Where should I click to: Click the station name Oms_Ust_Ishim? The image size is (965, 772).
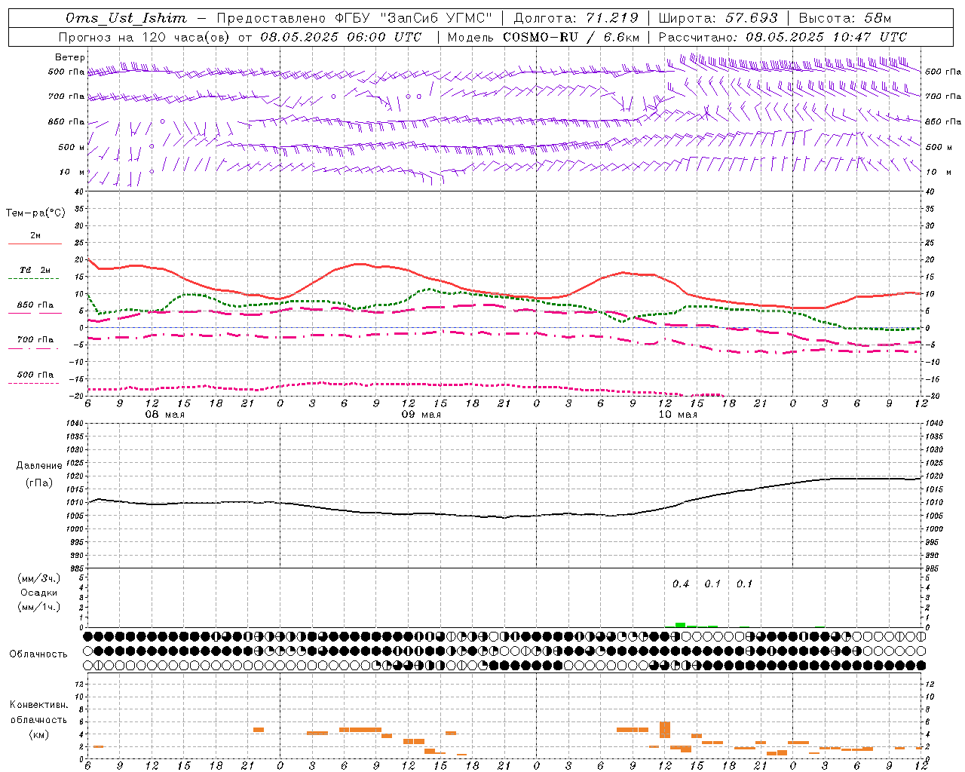(126, 18)
